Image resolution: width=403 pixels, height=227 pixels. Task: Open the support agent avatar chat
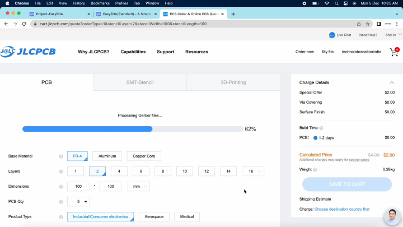[x=392, y=216]
